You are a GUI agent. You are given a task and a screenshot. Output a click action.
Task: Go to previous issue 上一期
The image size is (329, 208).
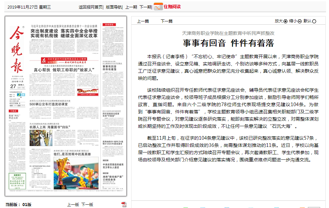pos(131,7)
